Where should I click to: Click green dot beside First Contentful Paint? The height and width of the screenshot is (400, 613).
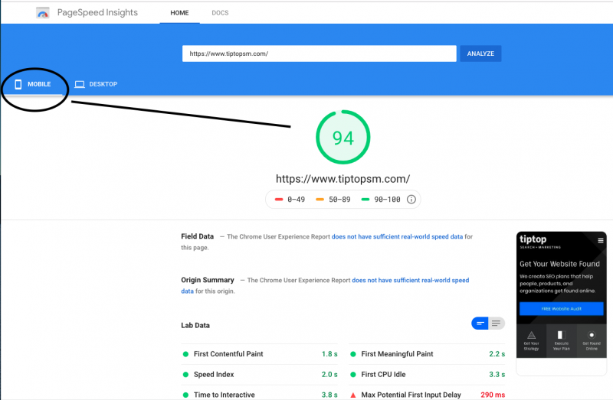(185, 354)
